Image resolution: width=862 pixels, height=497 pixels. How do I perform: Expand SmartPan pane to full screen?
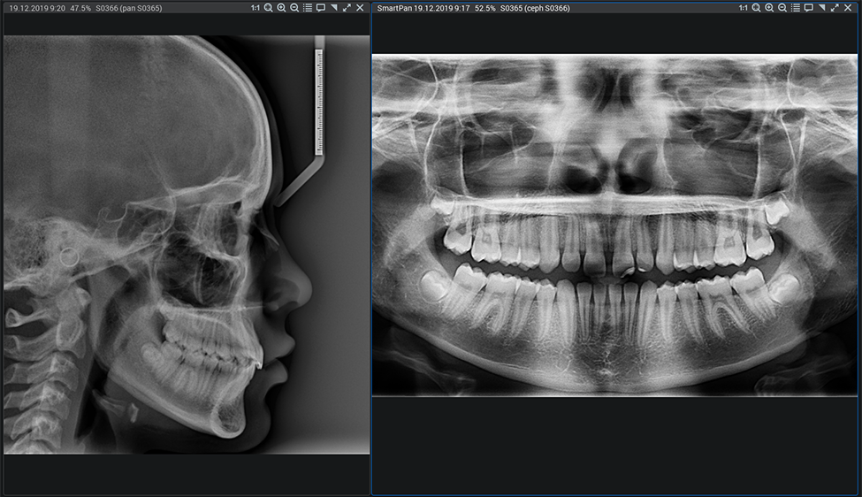835,8
